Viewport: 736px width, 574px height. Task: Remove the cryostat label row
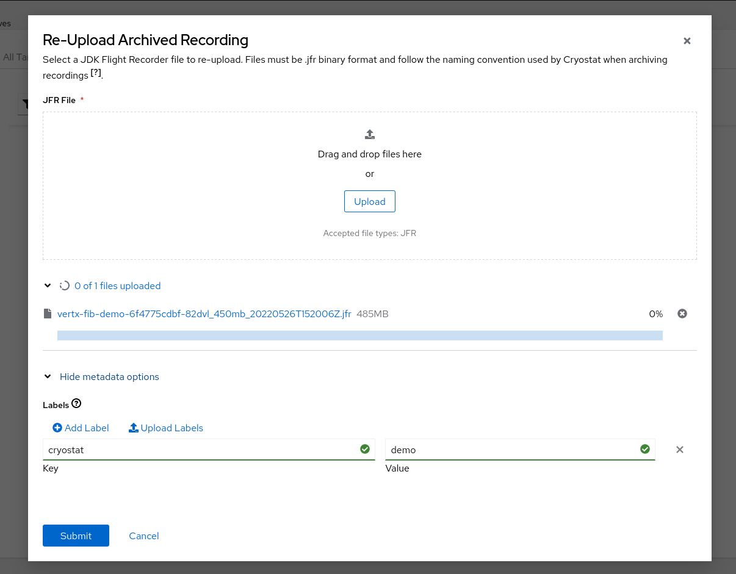tap(679, 450)
